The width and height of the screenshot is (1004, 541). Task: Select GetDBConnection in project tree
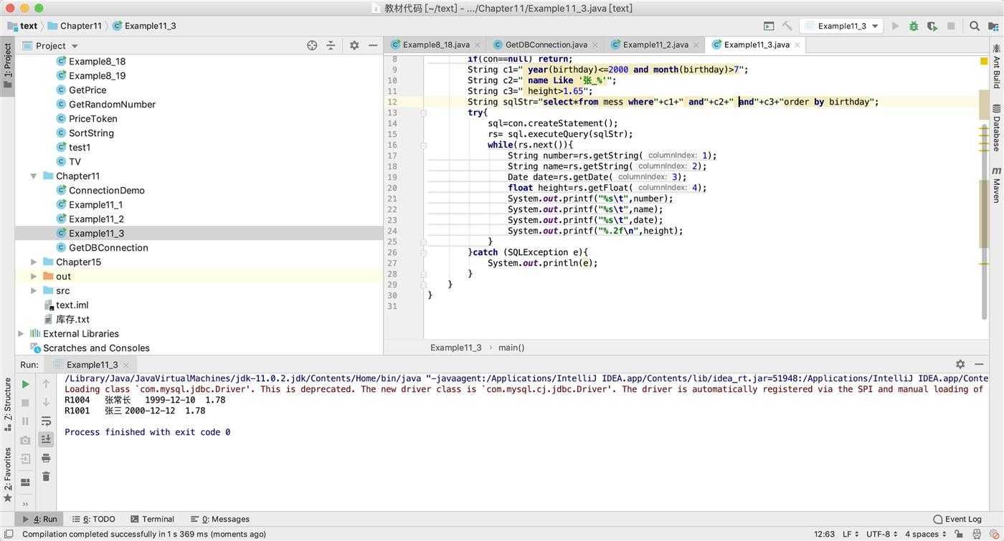point(108,247)
